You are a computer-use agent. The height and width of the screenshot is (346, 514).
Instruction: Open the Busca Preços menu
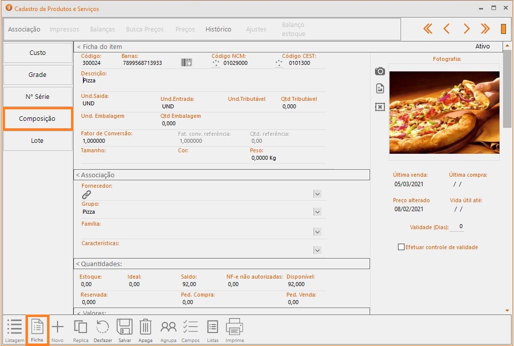point(144,29)
